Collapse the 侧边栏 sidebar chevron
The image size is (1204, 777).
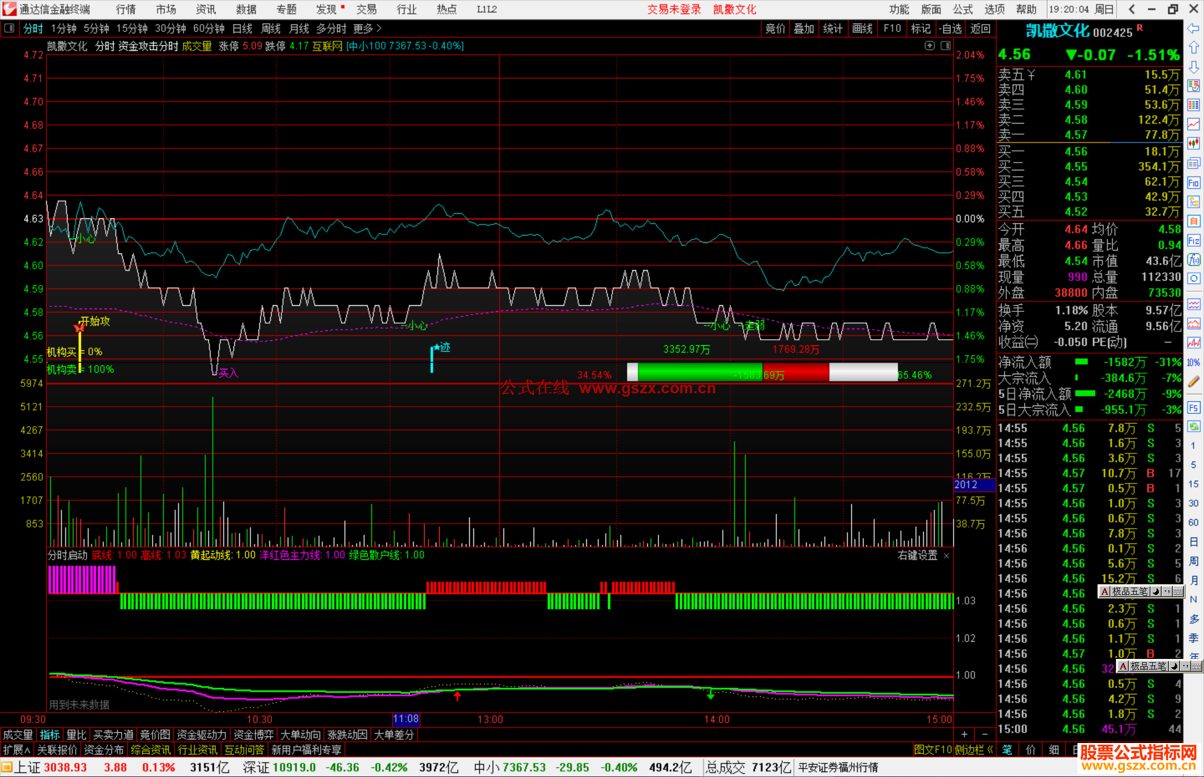(974, 750)
